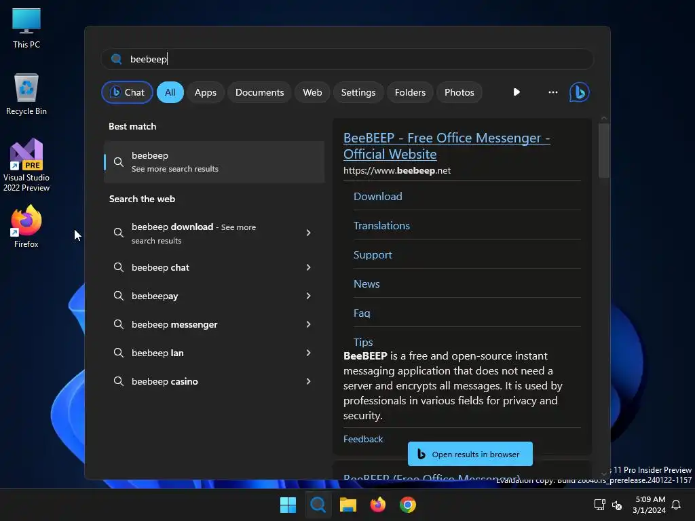This screenshot has height=521, width=695.
Task: Expand the beebeep messenger suggestion chevron
Action: [x=309, y=324]
